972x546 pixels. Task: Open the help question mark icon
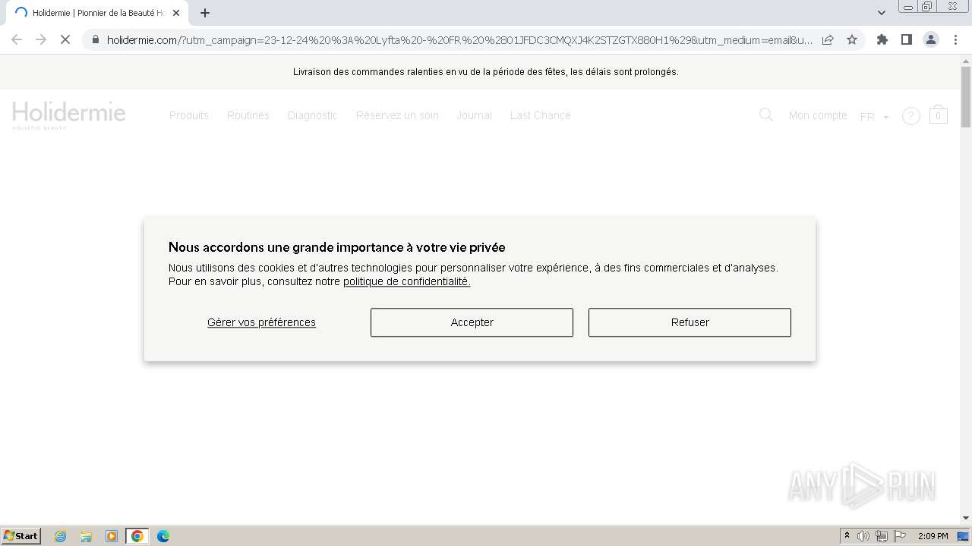point(911,116)
